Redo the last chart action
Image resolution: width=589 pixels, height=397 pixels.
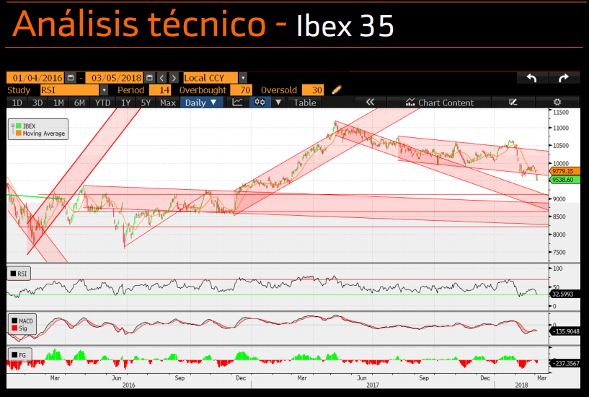click(x=564, y=78)
